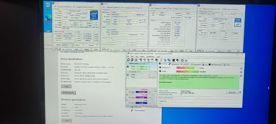This screenshot has width=276, height=124.
Task: Click Rename this PC button
Action: (68, 93)
